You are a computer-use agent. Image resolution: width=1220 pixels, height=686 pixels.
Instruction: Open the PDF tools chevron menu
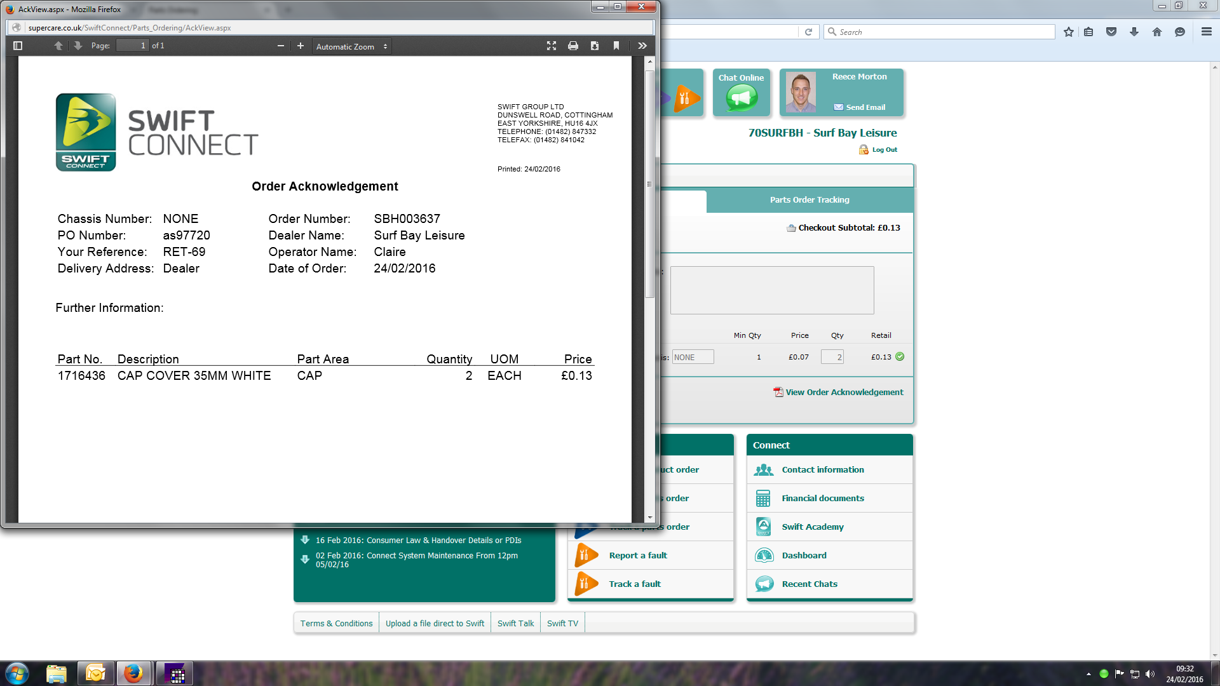642,46
